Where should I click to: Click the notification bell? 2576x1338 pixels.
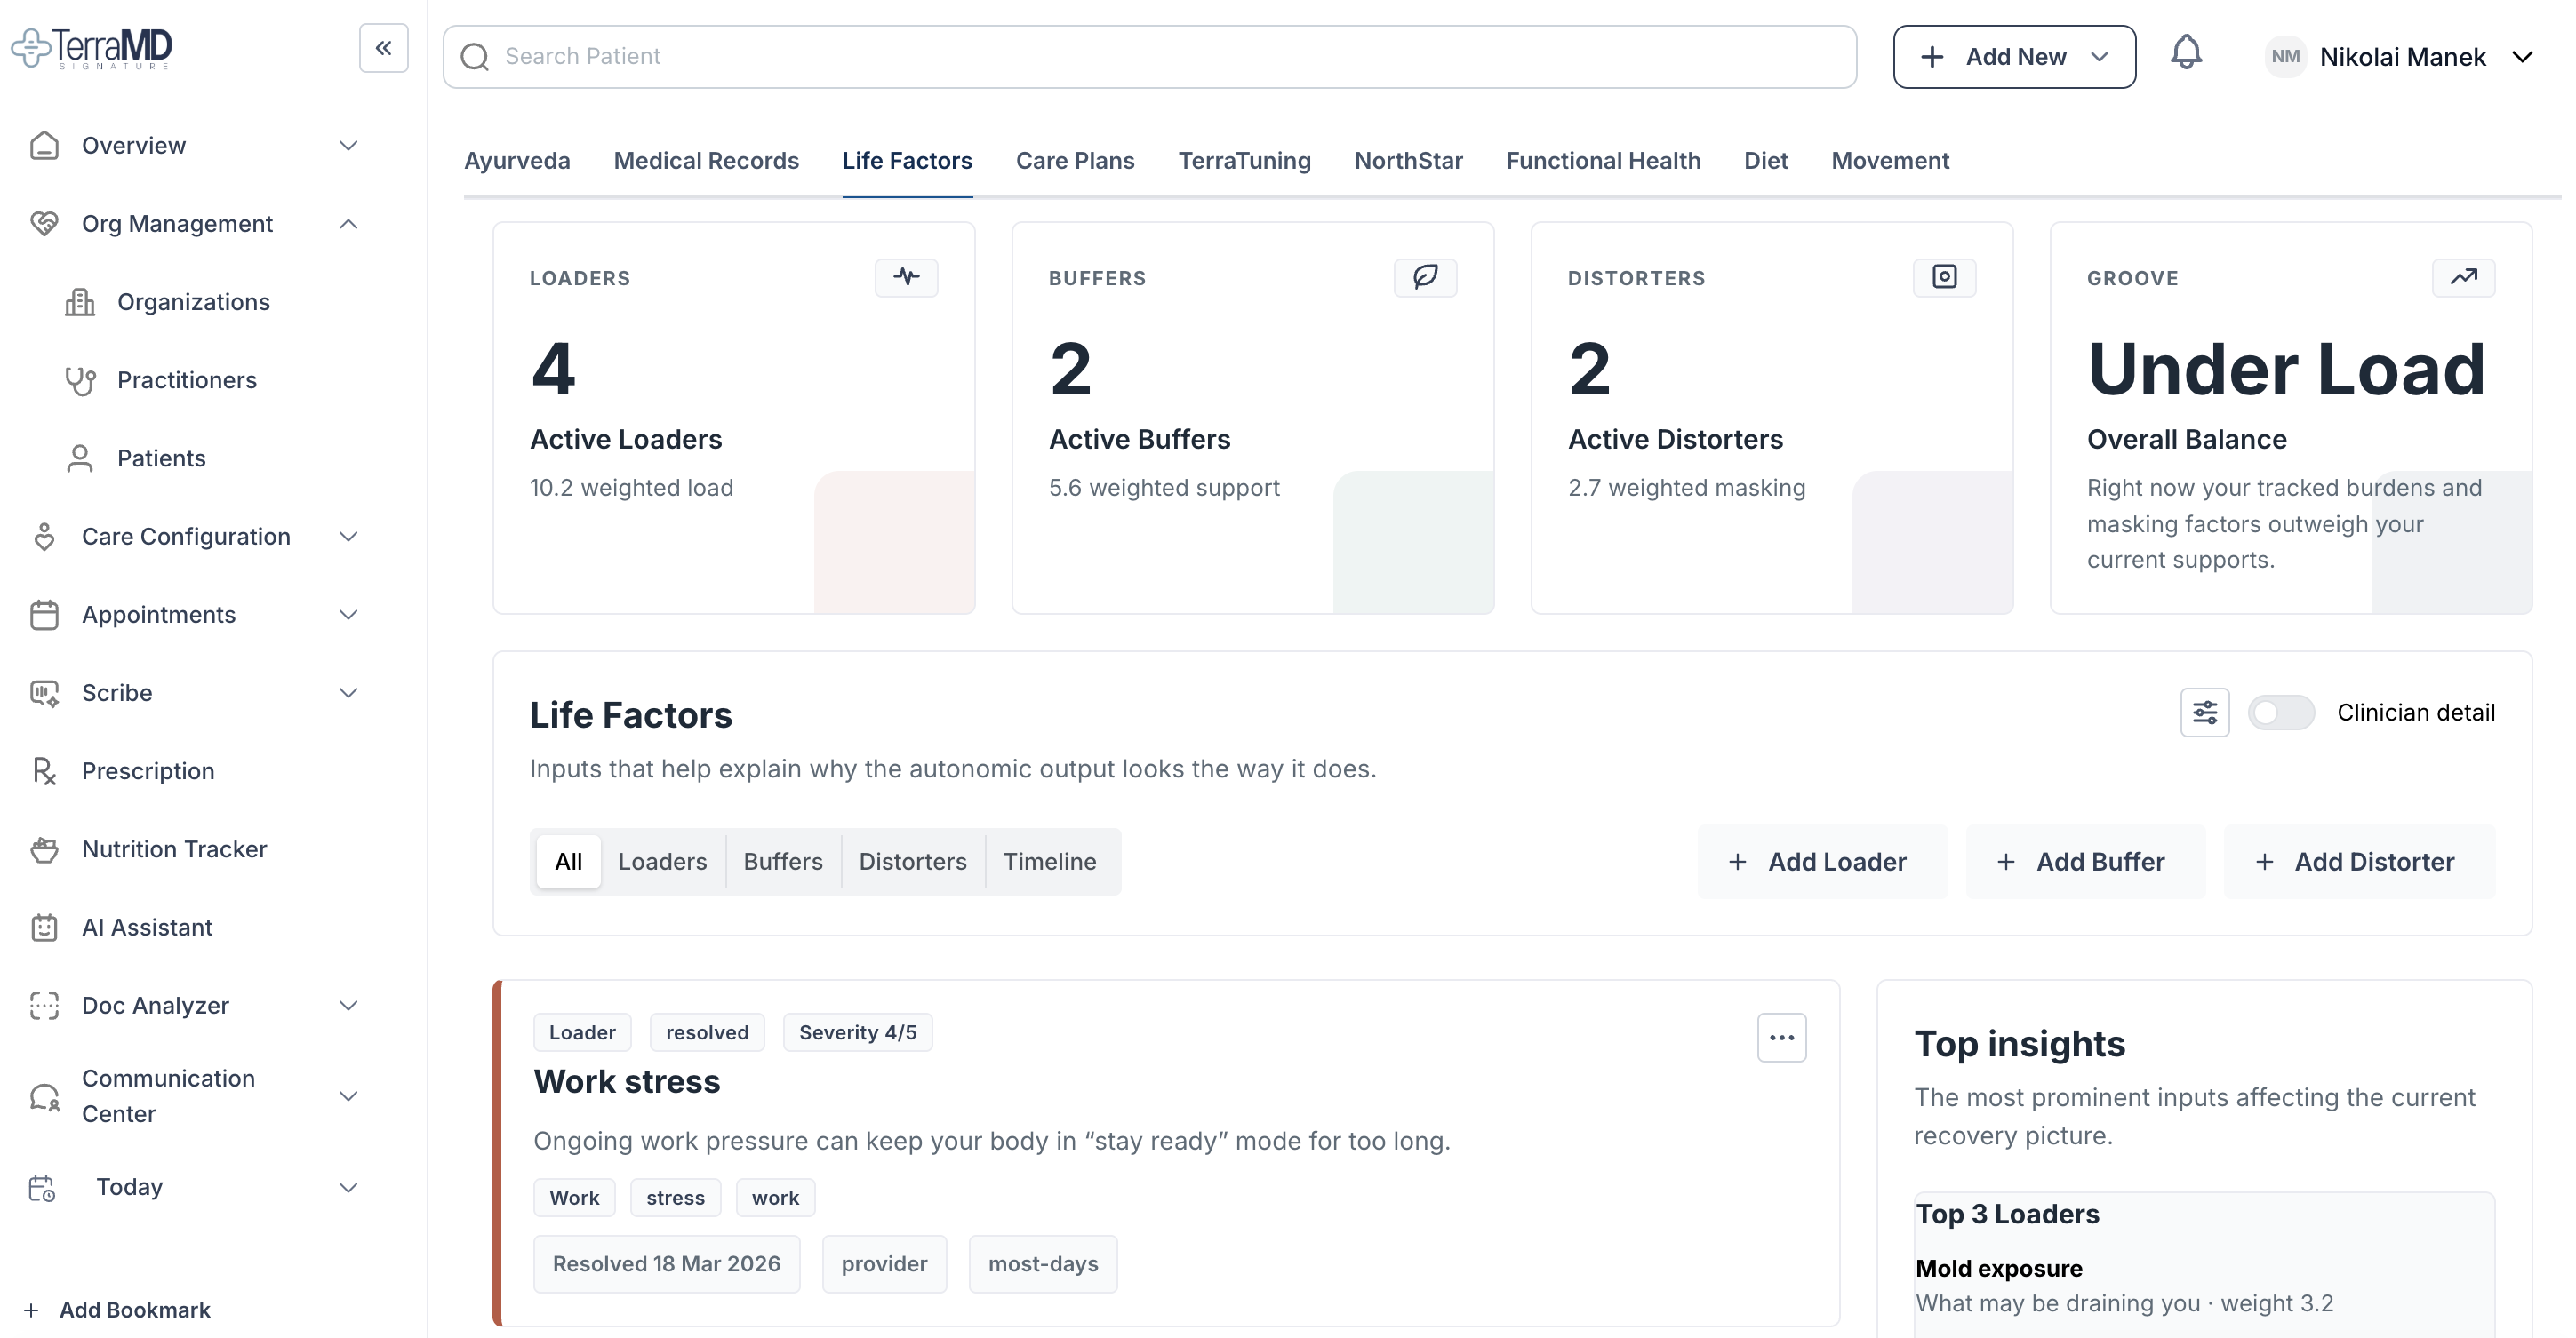2186,55
